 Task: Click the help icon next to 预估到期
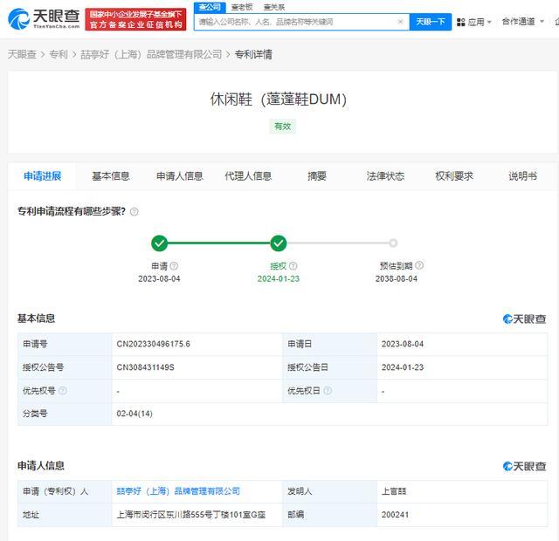pyautogui.click(x=419, y=266)
